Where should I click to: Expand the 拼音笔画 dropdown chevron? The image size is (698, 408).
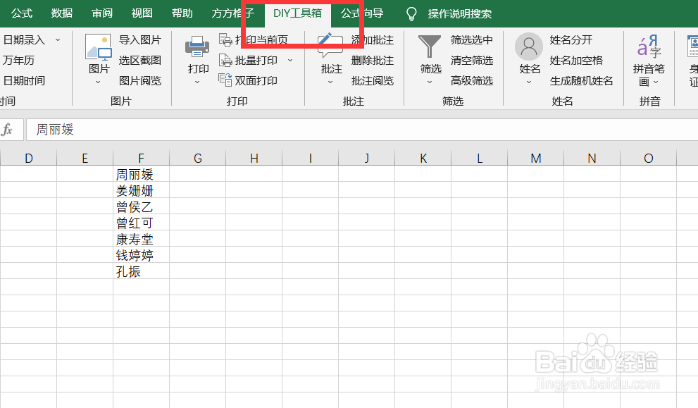tap(656, 82)
